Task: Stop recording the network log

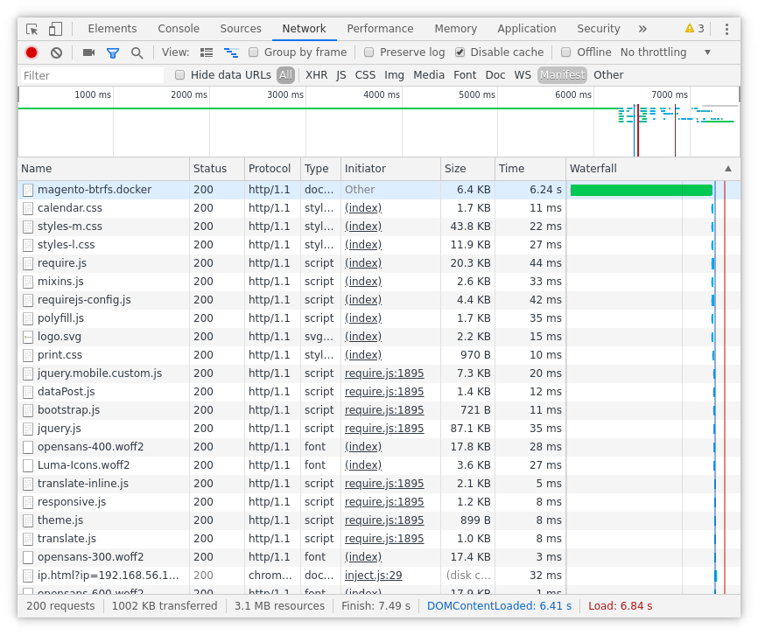Action: tap(32, 52)
